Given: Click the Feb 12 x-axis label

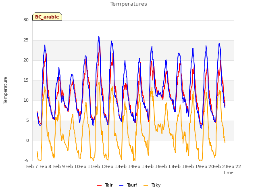Looking at the screenshot, I should tap(99, 166).
